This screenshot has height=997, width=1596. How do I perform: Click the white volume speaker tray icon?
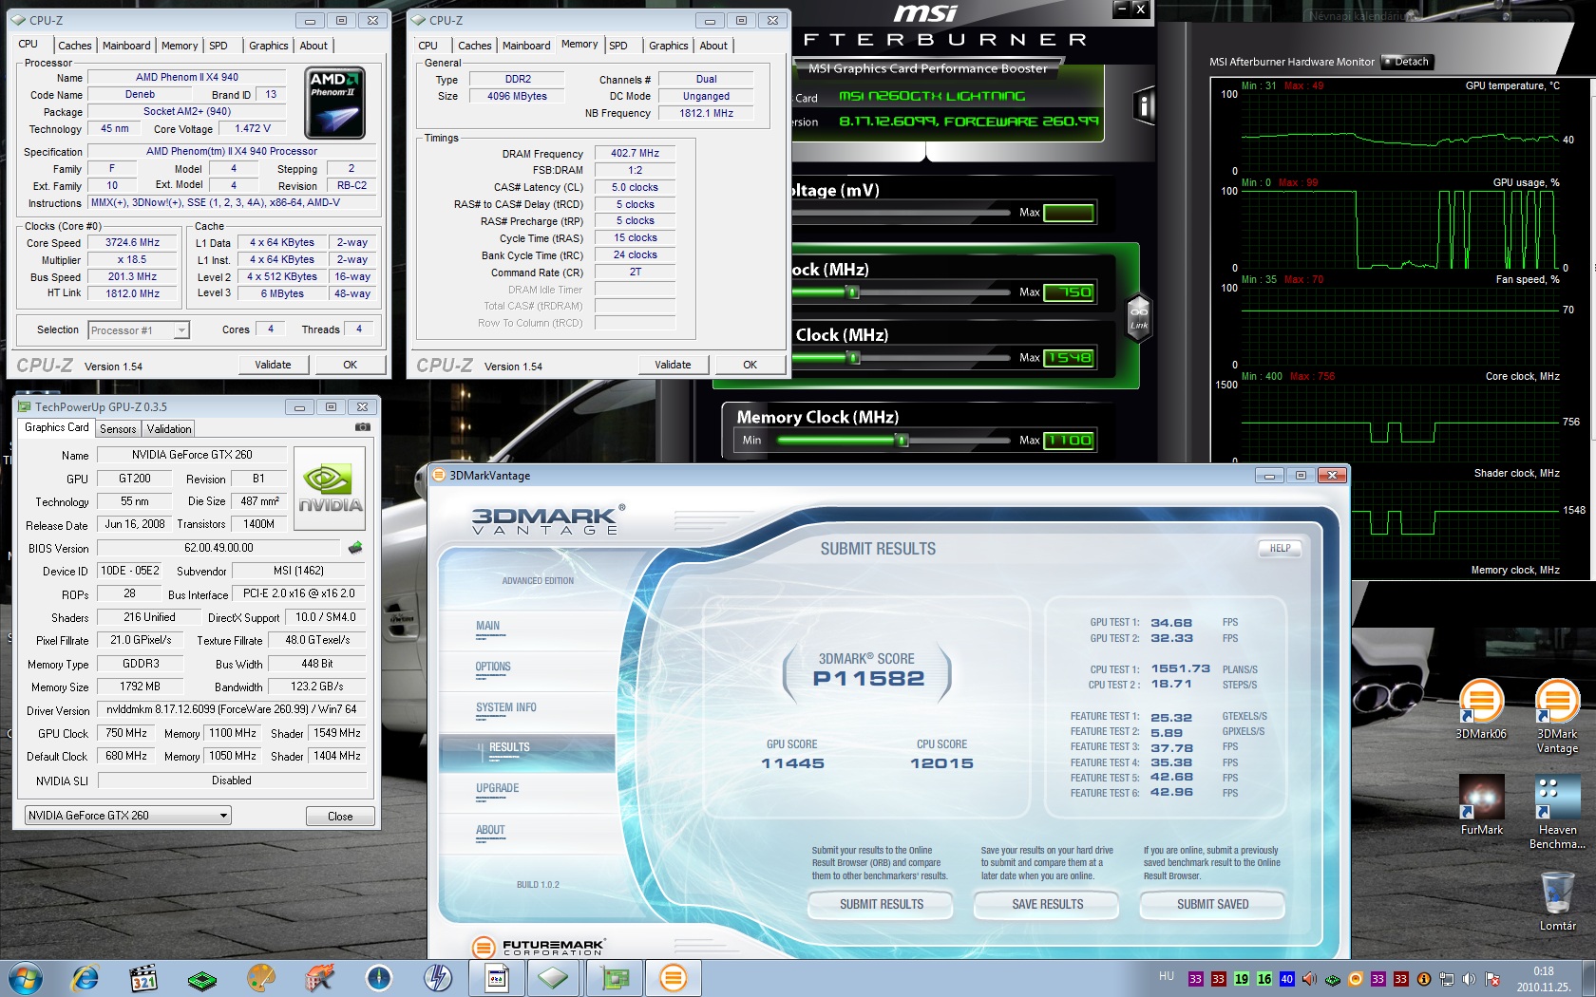coord(1469,979)
